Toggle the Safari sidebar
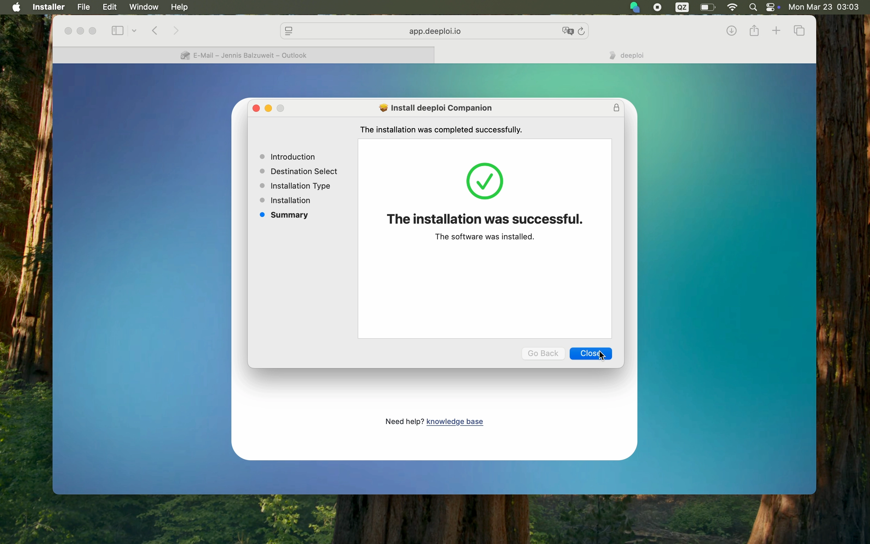 coord(117,31)
